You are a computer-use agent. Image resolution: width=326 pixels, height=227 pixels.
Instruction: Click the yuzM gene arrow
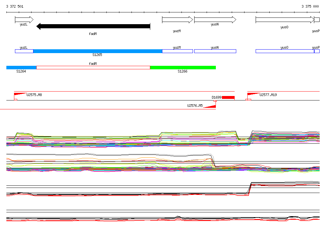tap(177, 20)
